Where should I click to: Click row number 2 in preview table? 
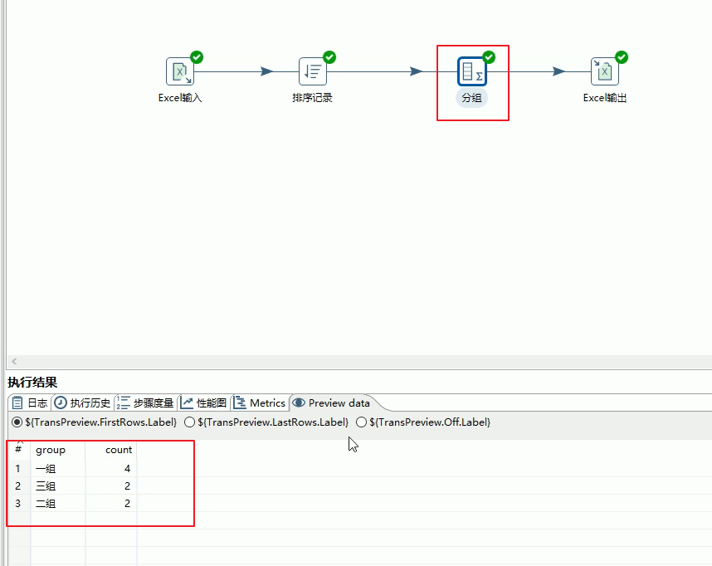click(17, 486)
